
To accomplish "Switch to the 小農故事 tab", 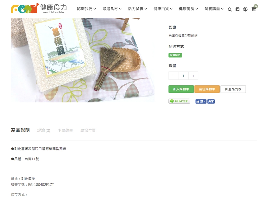I will click(x=65, y=130).
